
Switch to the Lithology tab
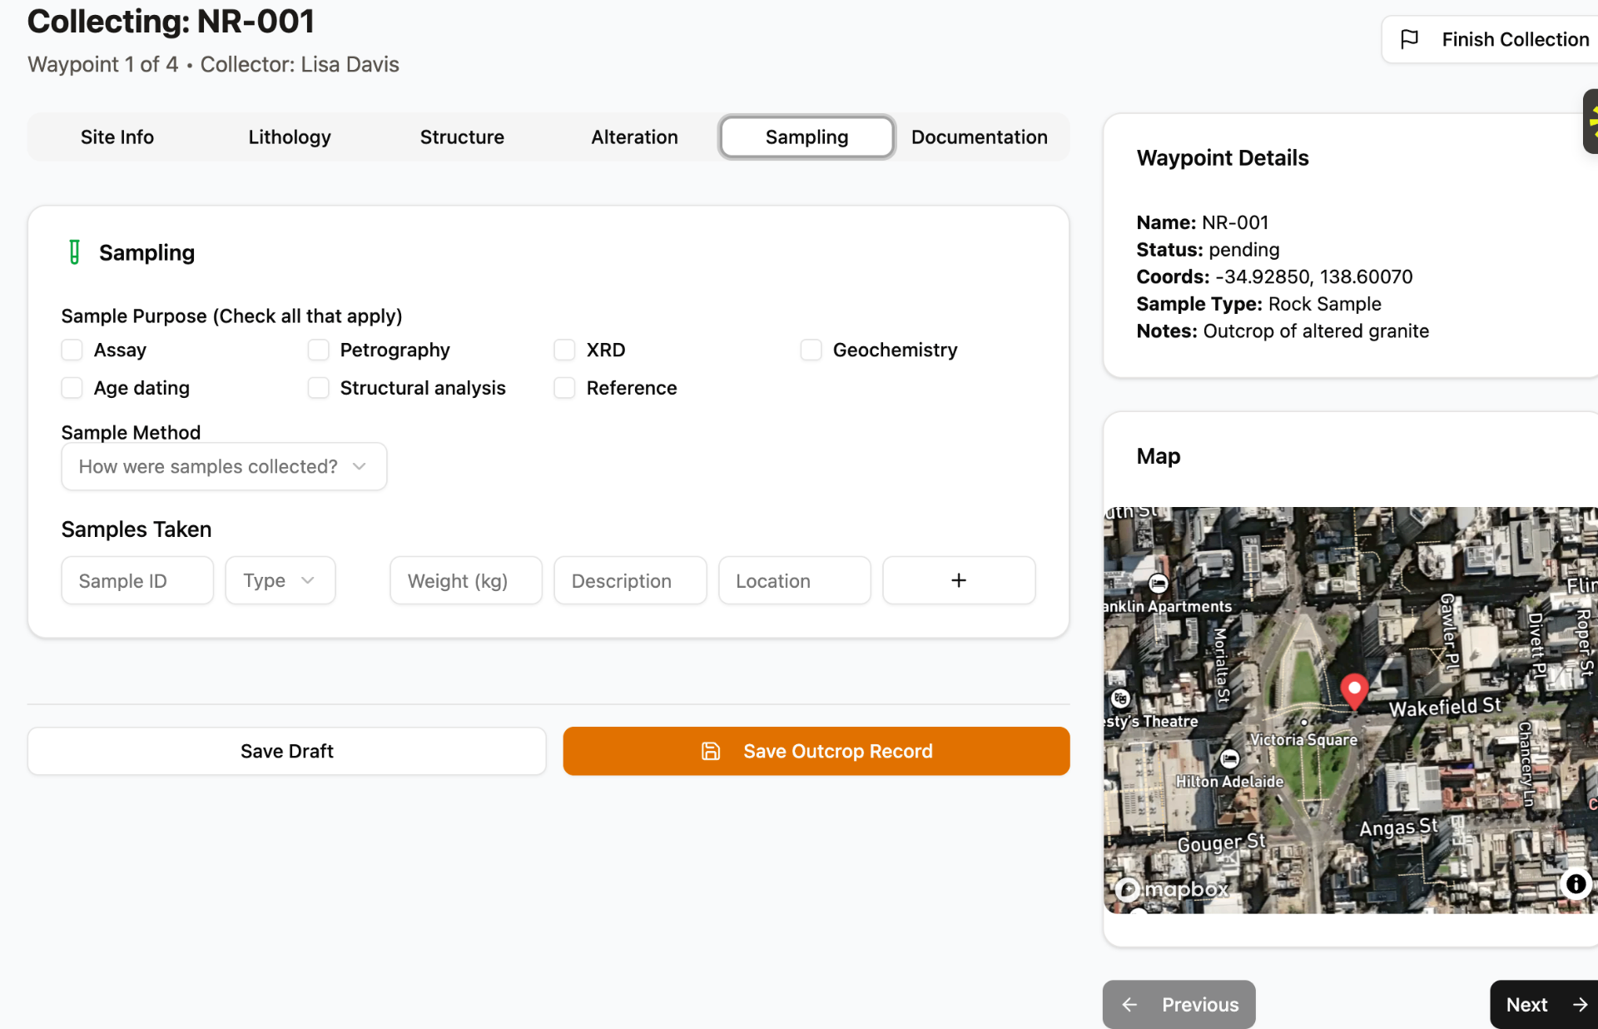[x=290, y=137]
